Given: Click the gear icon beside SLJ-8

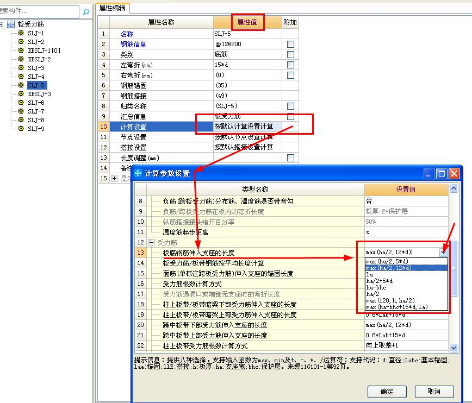Looking at the screenshot, I should coord(21,119).
